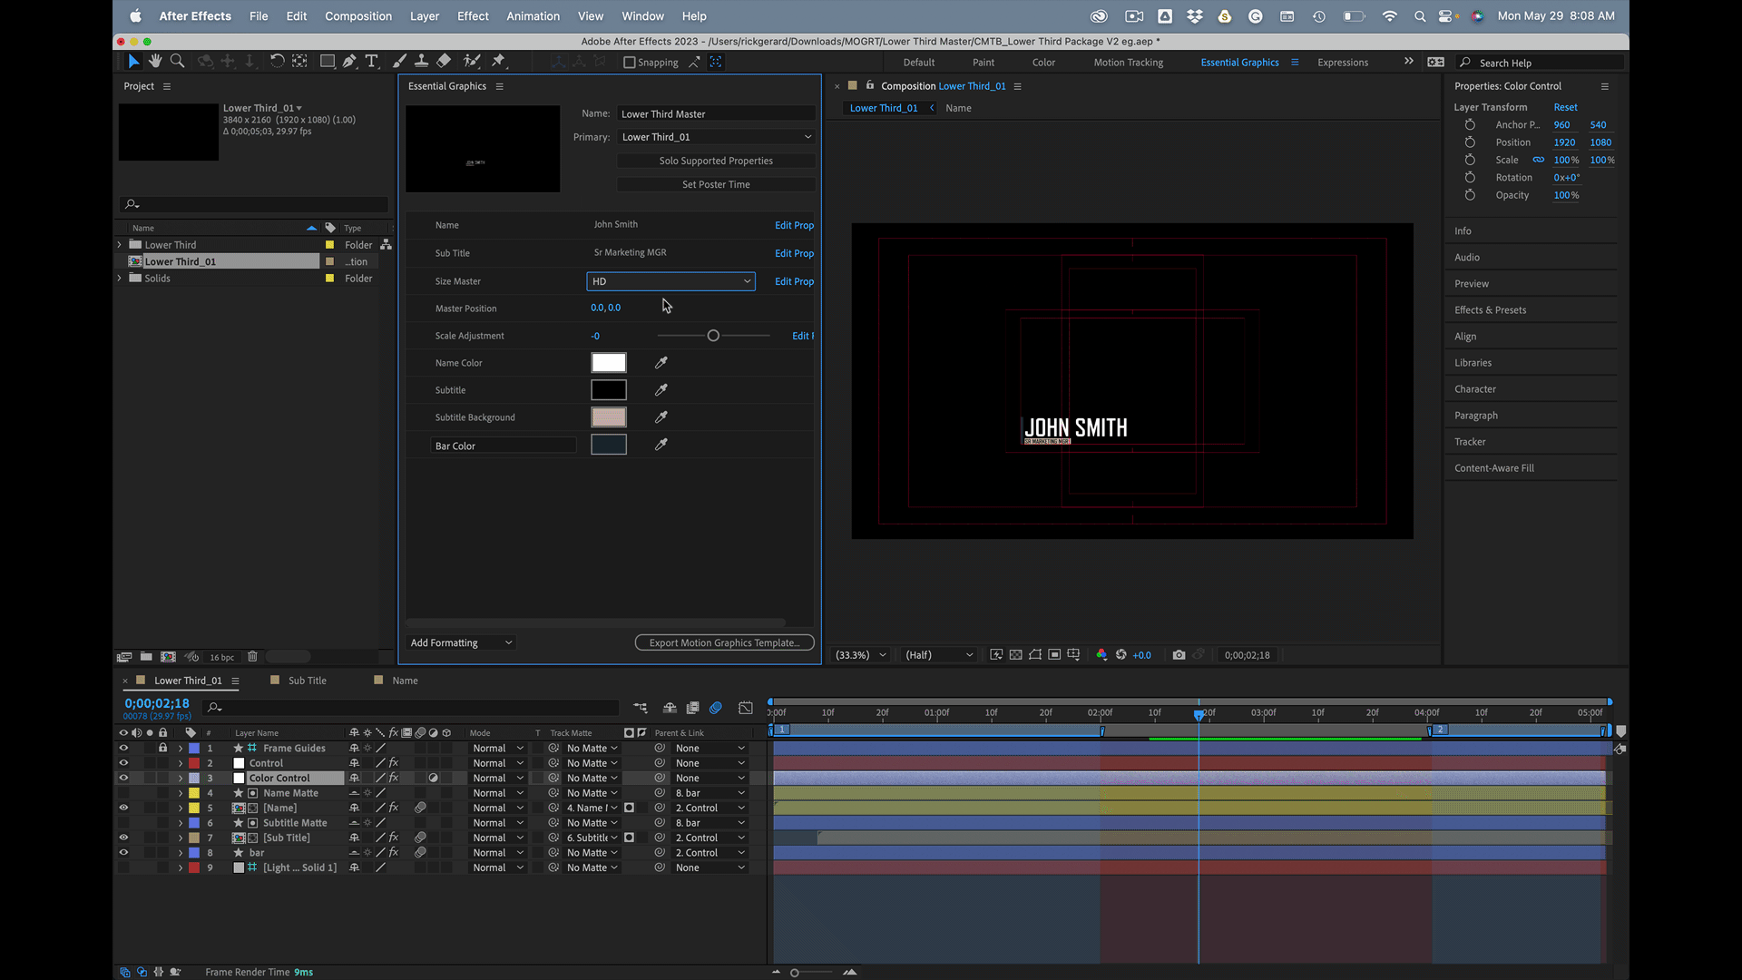
Task: Click the template Name input field
Action: (715, 114)
